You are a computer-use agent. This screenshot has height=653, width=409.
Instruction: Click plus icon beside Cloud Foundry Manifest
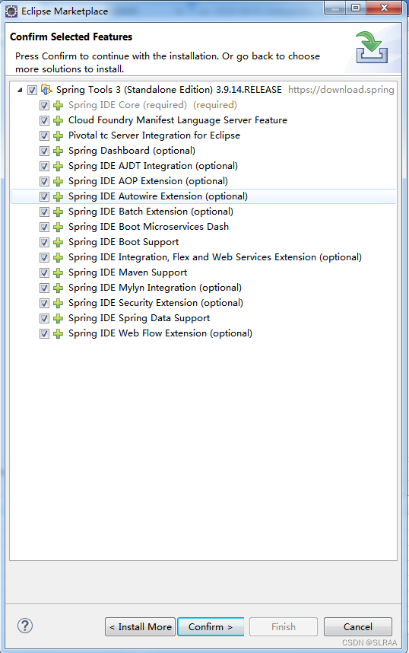coord(59,120)
